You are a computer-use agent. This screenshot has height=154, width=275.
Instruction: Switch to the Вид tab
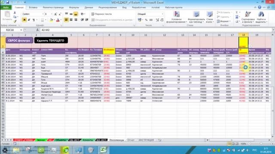pyautogui.click(x=124, y=8)
